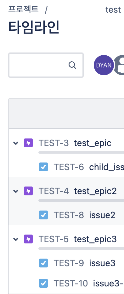Open the 프로젝트 breadcrumb link
The image size is (124, 294).
(24, 9)
